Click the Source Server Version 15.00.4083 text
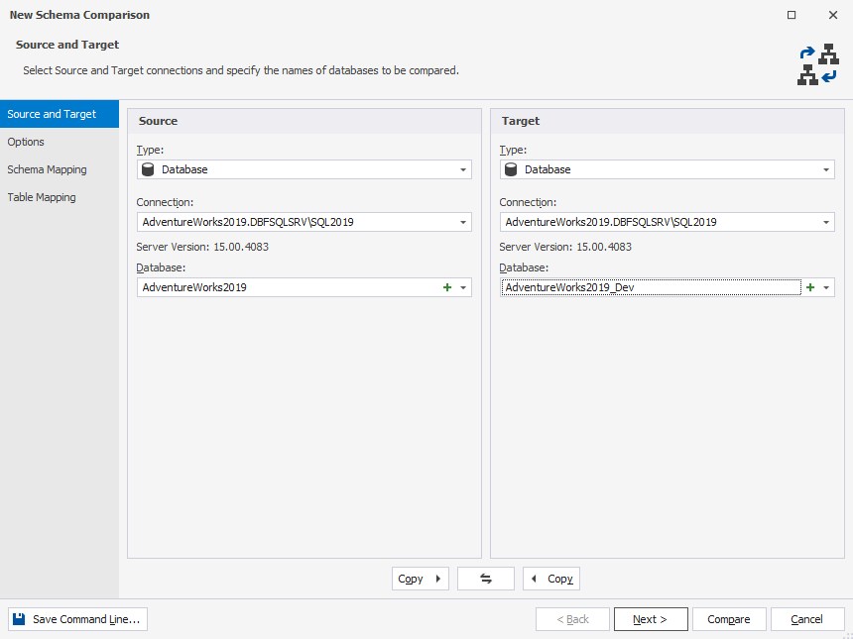 [202, 247]
